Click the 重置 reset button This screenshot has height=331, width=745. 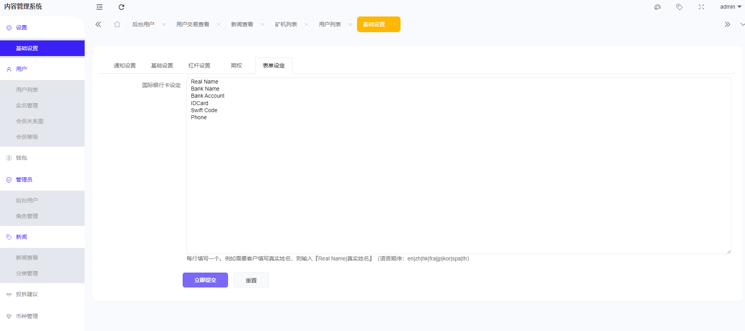(x=251, y=280)
